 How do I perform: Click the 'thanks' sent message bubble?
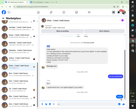pyautogui.click(x=120, y=97)
